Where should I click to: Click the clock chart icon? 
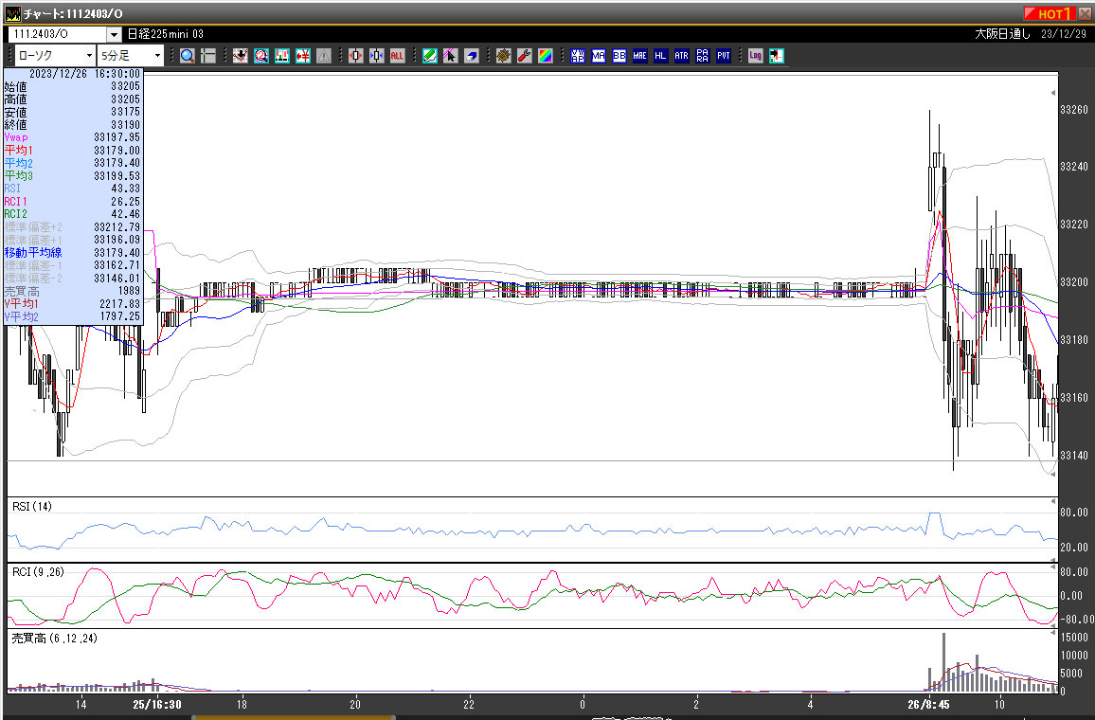261,56
